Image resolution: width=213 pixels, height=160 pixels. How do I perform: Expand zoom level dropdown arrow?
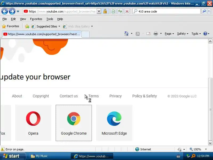click(206, 149)
